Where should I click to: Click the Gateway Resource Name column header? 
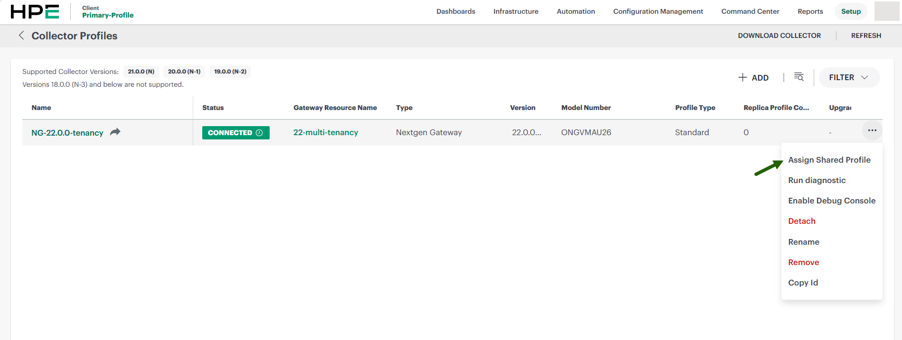pyautogui.click(x=335, y=108)
